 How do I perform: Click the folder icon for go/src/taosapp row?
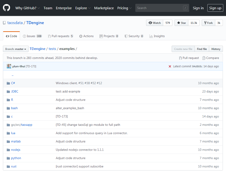8,125
